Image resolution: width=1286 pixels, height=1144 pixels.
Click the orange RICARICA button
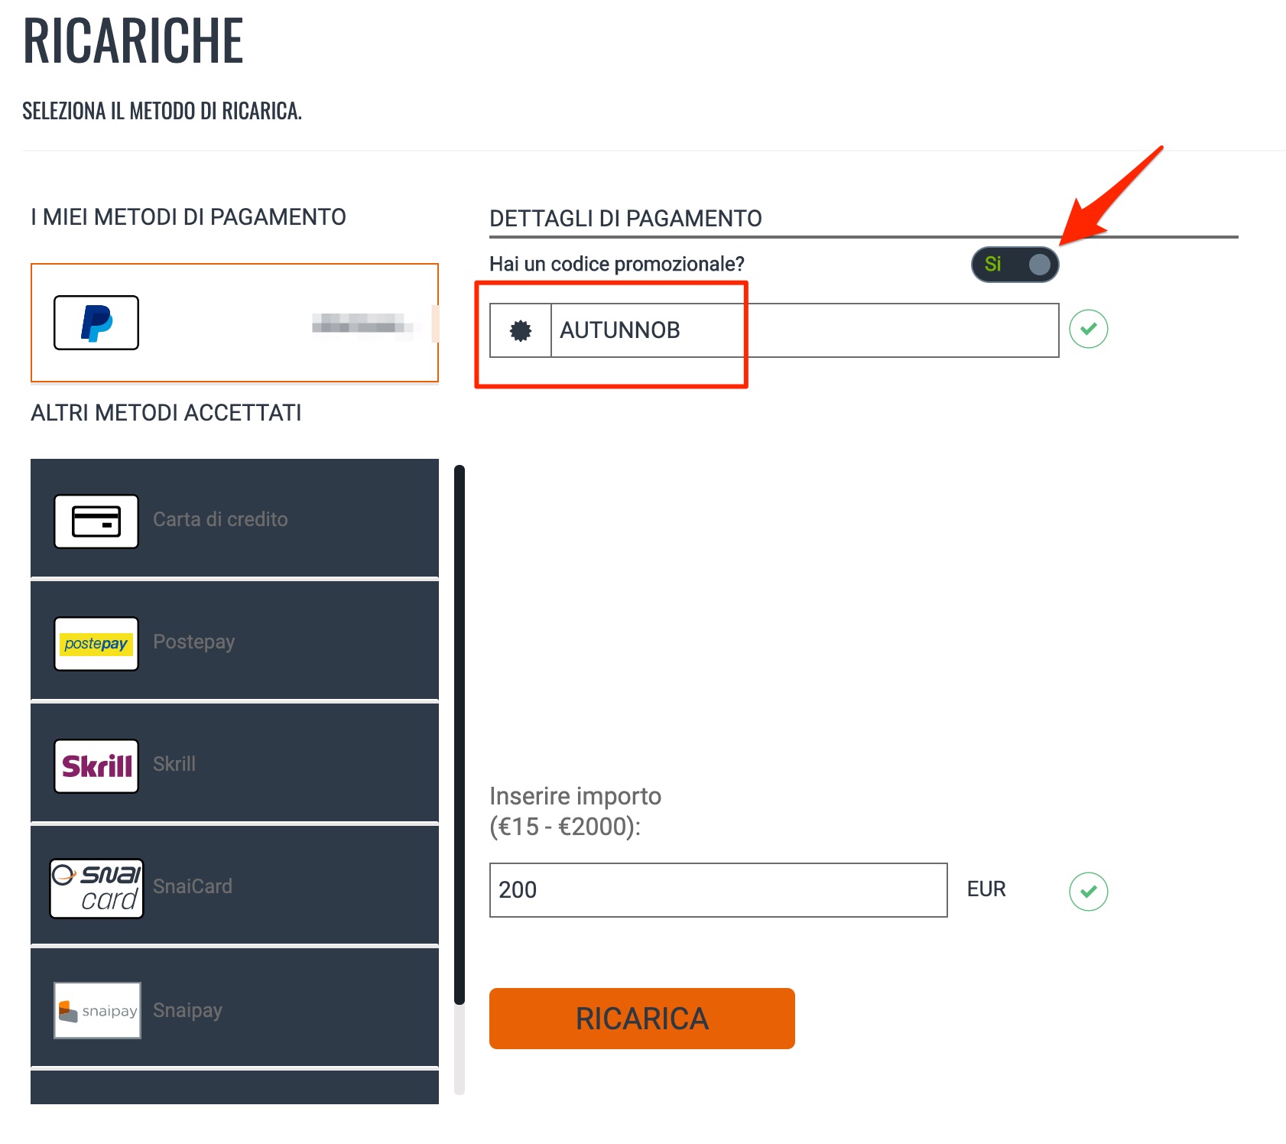(x=642, y=1019)
